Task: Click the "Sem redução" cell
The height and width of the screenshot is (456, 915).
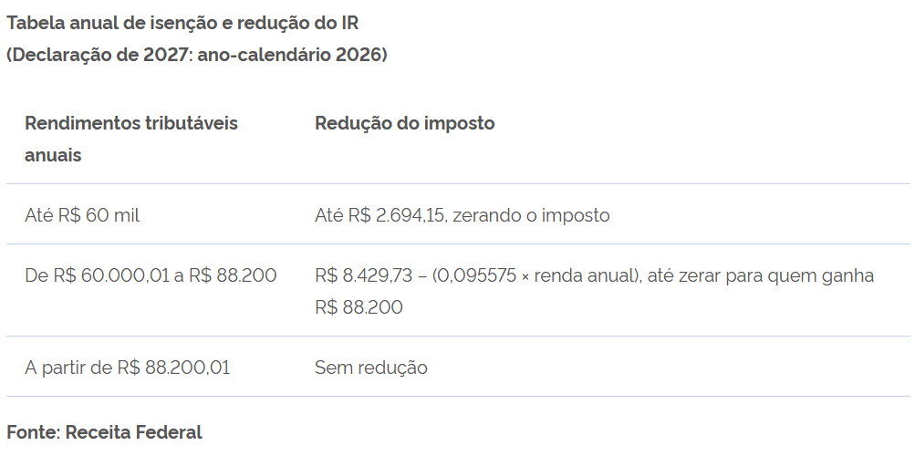Action: pos(370,368)
